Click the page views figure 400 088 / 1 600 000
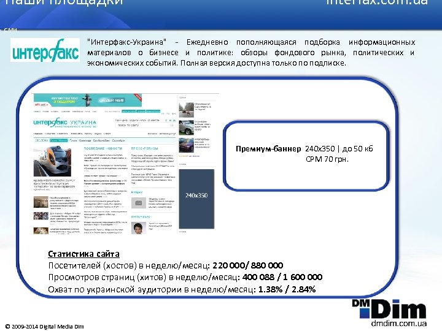Viewport: 442px width, 331px height. pos(282,277)
